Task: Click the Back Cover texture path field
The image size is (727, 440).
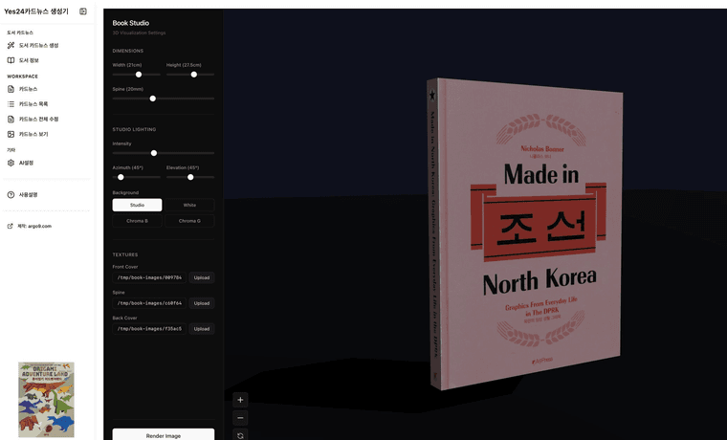Action: pyautogui.click(x=148, y=329)
